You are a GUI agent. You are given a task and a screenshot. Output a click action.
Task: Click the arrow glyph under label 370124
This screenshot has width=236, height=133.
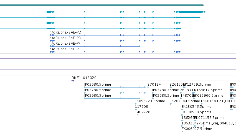coord(148,87)
